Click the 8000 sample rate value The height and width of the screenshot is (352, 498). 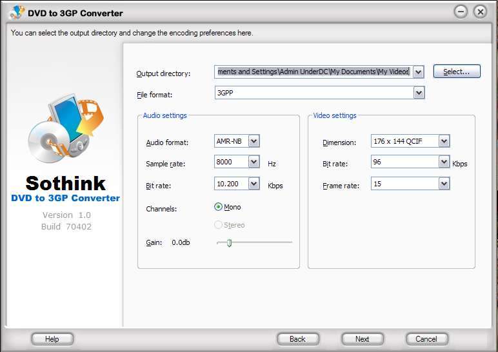(224, 162)
